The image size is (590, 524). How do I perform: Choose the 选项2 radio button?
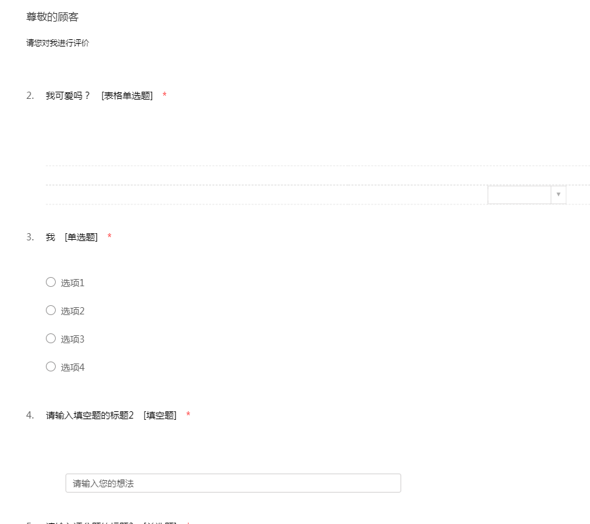click(x=50, y=310)
